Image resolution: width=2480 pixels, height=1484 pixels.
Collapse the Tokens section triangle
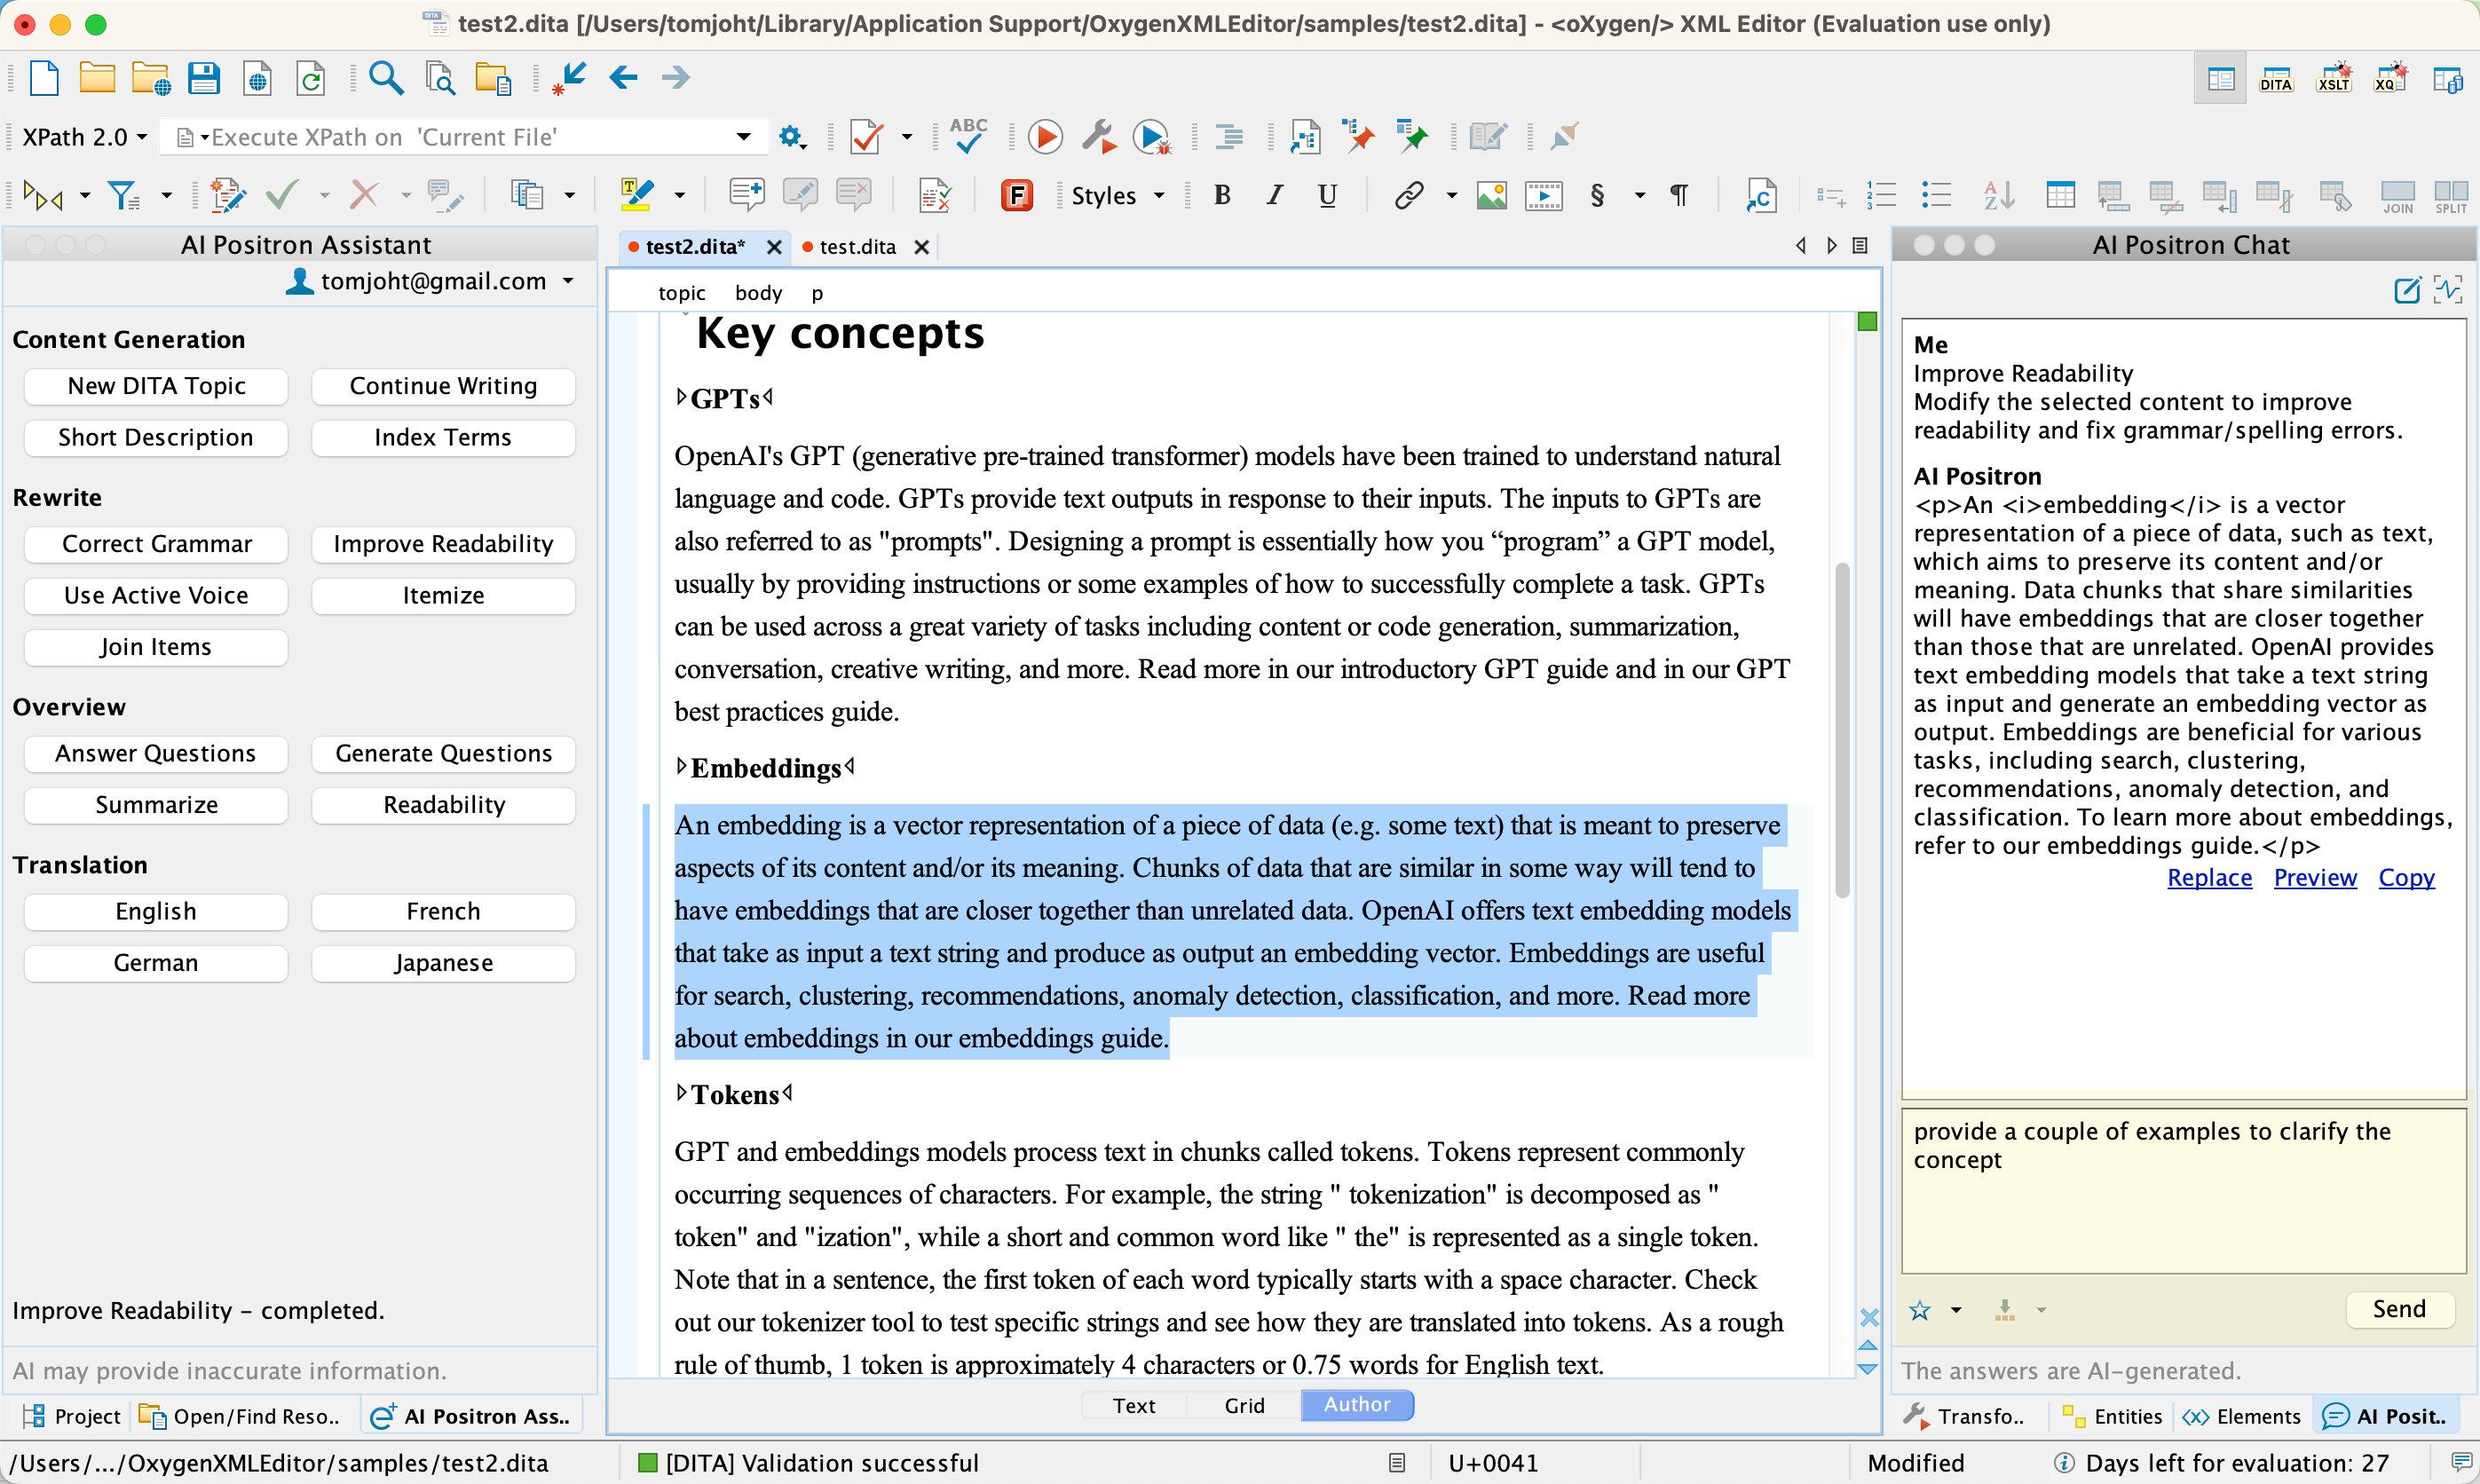(681, 1093)
